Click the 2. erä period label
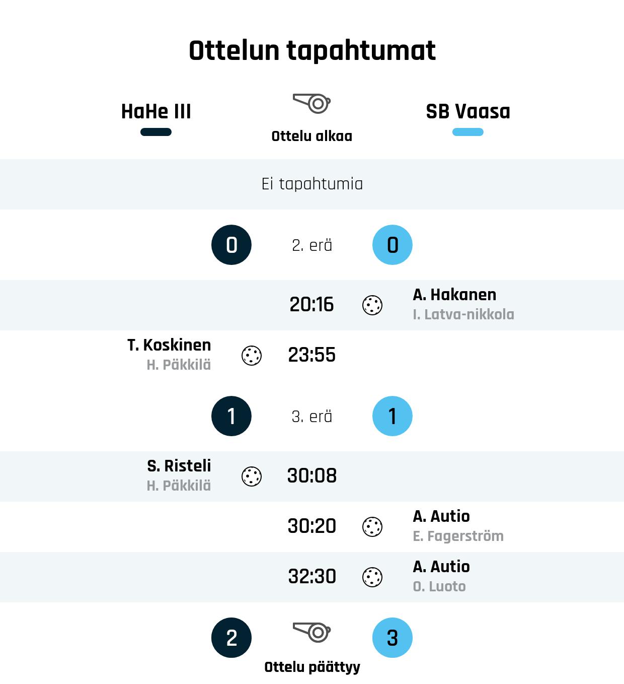Image resolution: width=624 pixels, height=684 pixels. click(x=312, y=245)
